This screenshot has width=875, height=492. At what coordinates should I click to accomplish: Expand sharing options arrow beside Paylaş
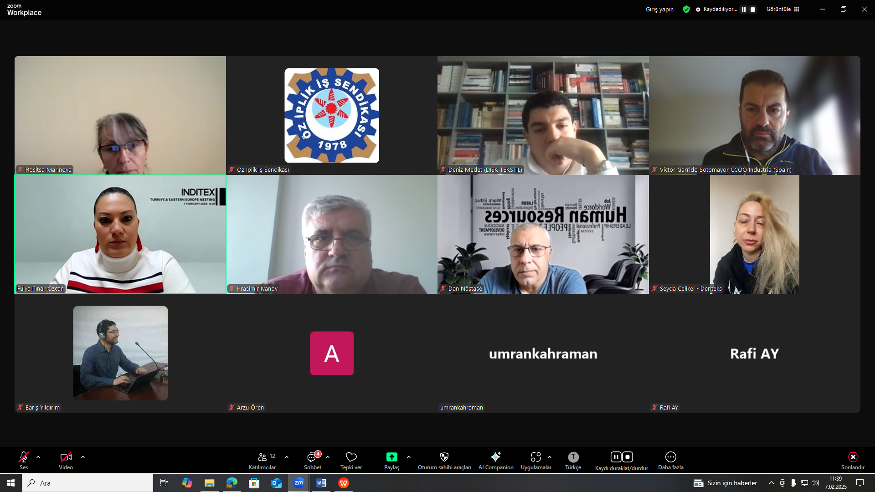point(409,457)
